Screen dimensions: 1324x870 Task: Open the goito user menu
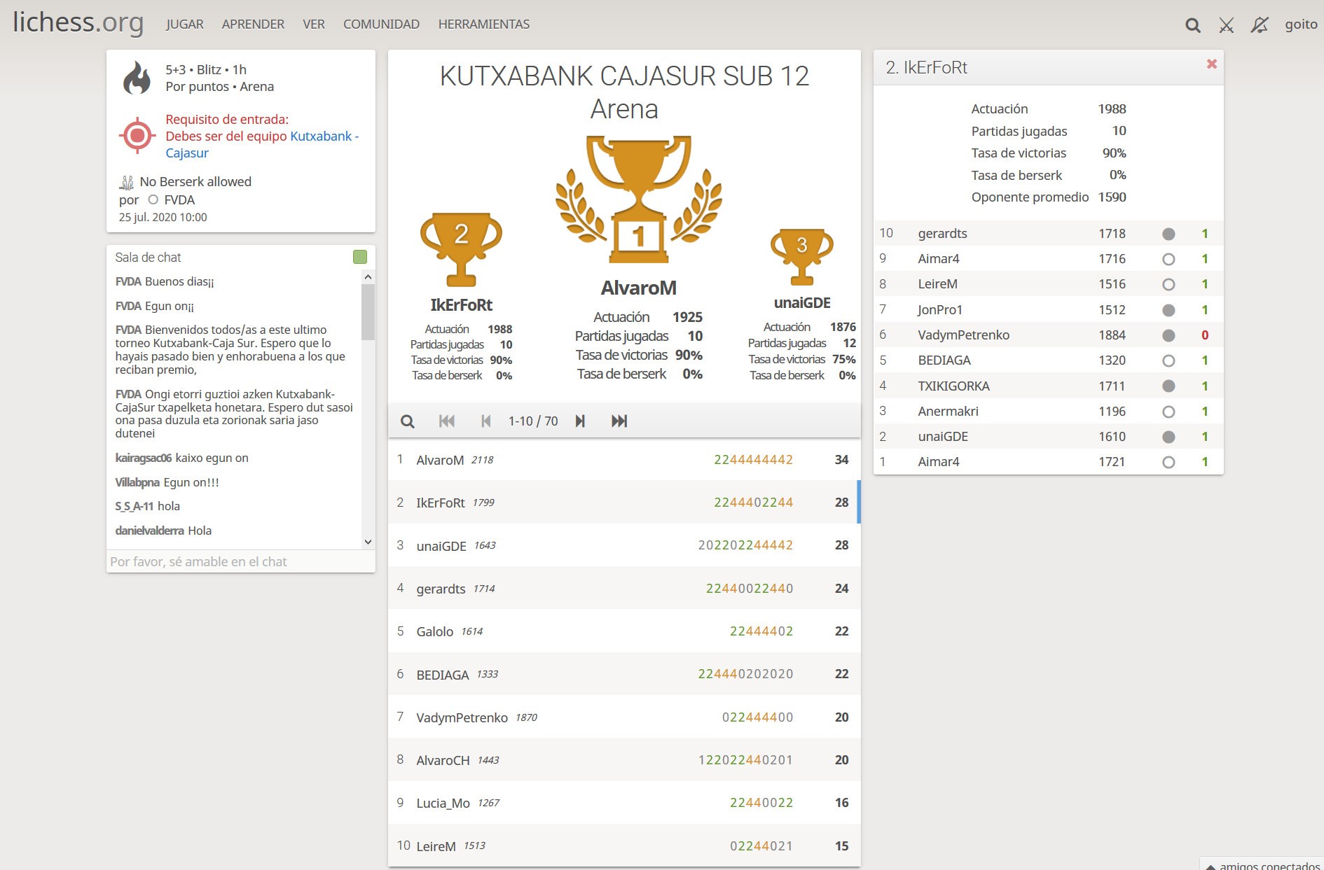[1301, 24]
